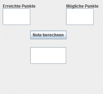Click the word Erreichte in the left label
103x94 pixels.
click(12, 6)
